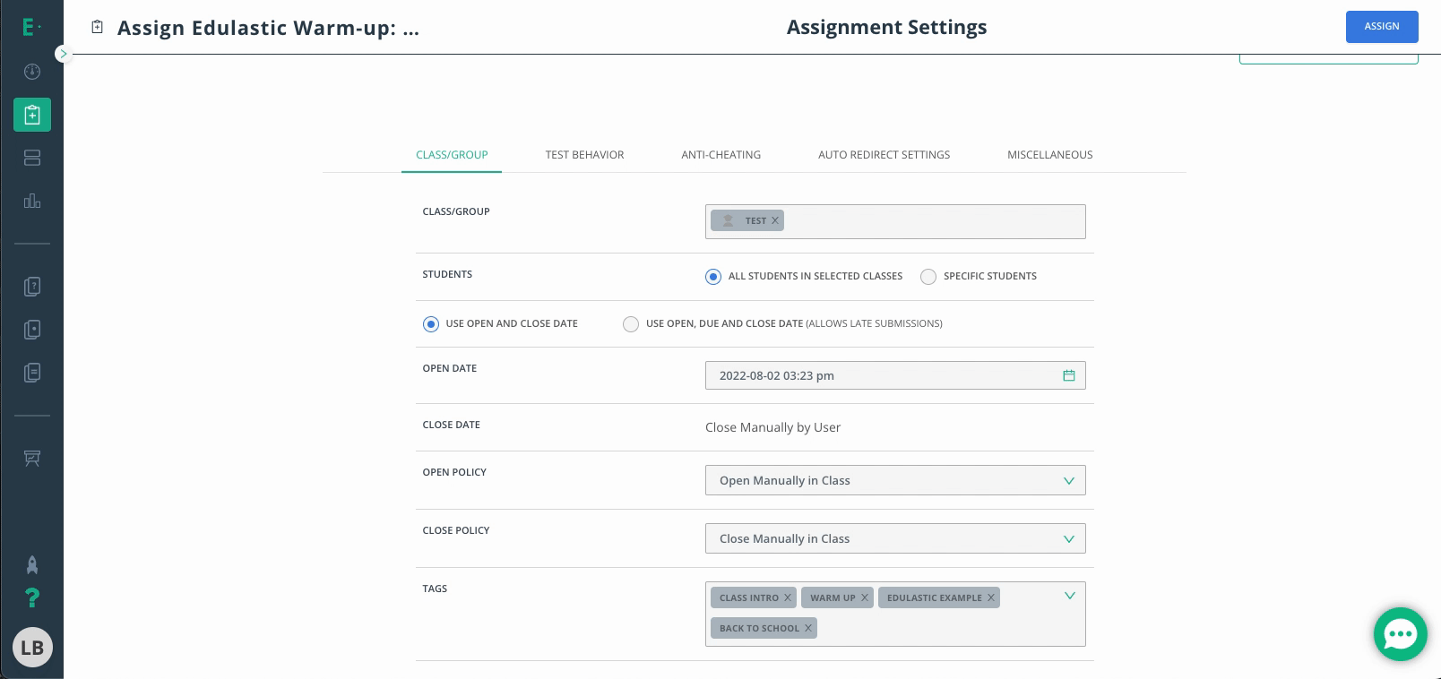Open the Anti-Cheating tab

[x=720, y=155]
